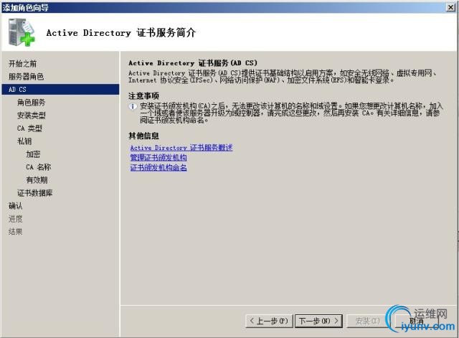Click the 添加角色向导 title bar text
This screenshot has width=459, height=338.
coord(26,8)
